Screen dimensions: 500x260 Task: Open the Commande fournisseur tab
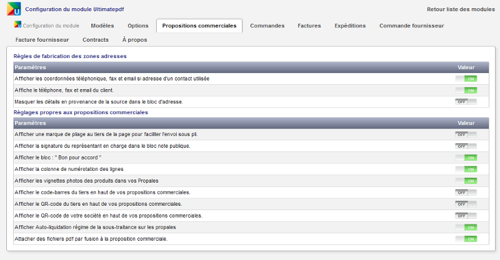coord(411,26)
